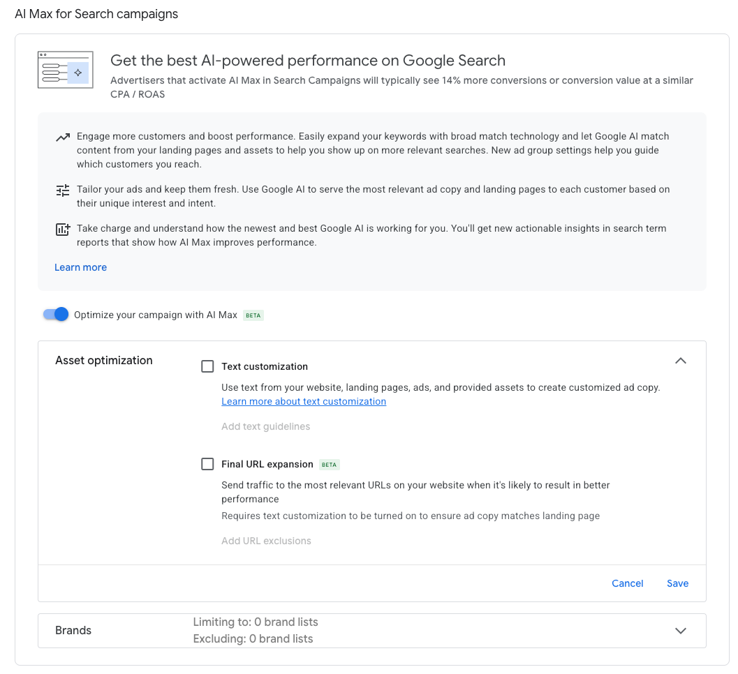Select the upward trend arrow icon
738x674 pixels.
pyautogui.click(x=63, y=137)
